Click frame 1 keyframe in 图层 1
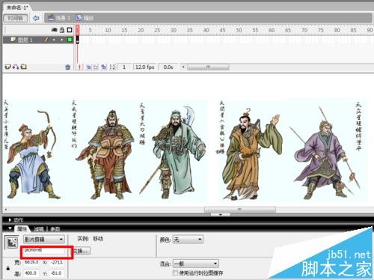This screenshot has width=374, height=280. pos(78,40)
